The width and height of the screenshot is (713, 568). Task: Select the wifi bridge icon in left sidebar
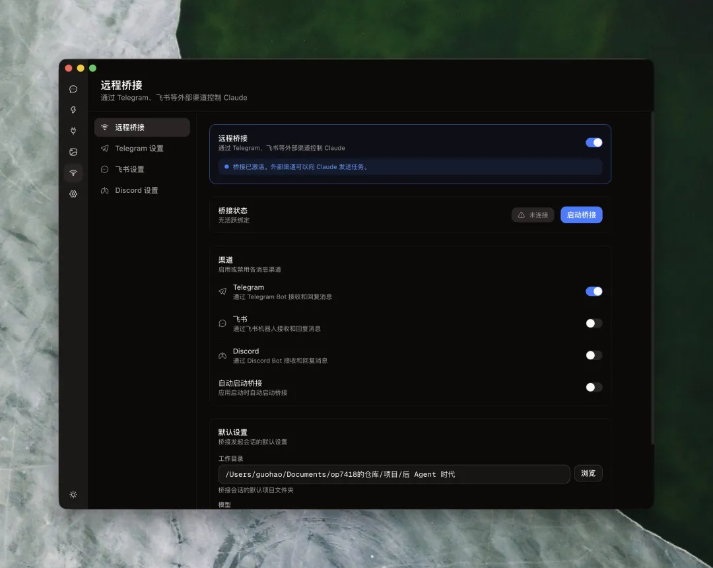[x=73, y=173]
